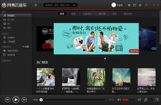The image size is (161, 105).
Task: Open the playlist queue icon
Action: [x=146, y=100]
